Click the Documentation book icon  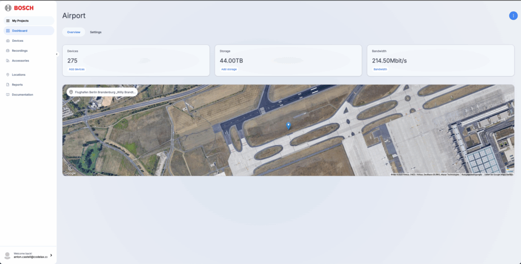8,95
